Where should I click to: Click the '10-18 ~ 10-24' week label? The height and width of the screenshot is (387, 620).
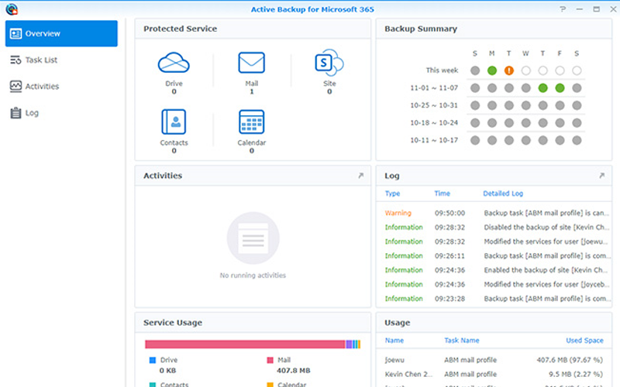(434, 123)
